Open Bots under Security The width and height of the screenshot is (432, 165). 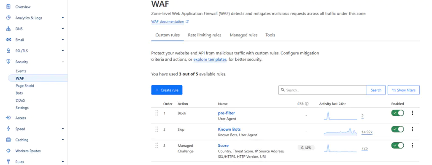pos(19,93)
